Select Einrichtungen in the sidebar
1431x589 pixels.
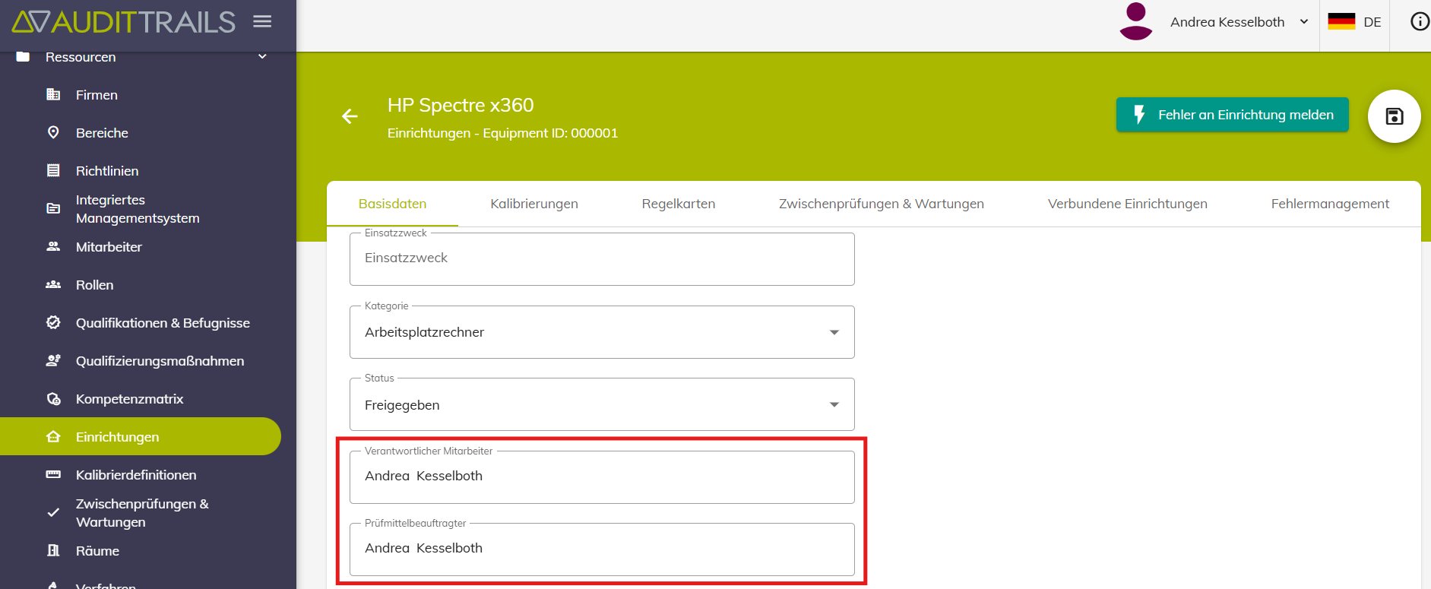pos(141,436)
